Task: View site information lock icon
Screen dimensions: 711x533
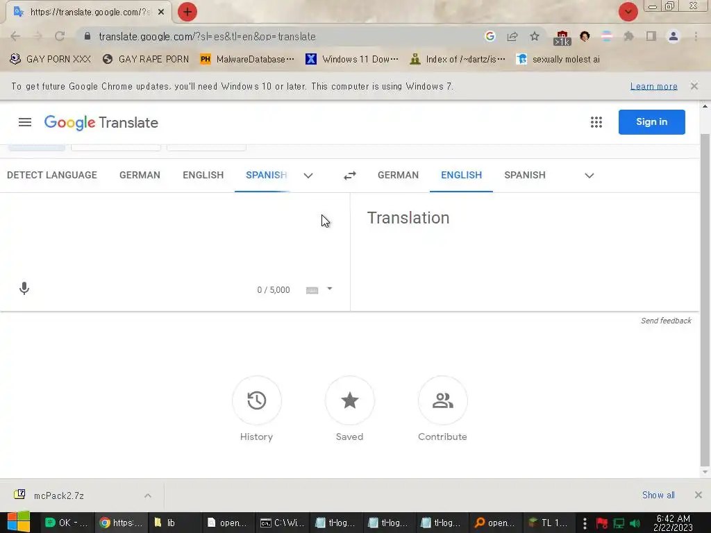Action: 87,36
